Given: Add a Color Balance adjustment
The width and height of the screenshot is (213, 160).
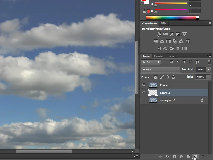Looking at the screenshot, I should tap(162, 41).
